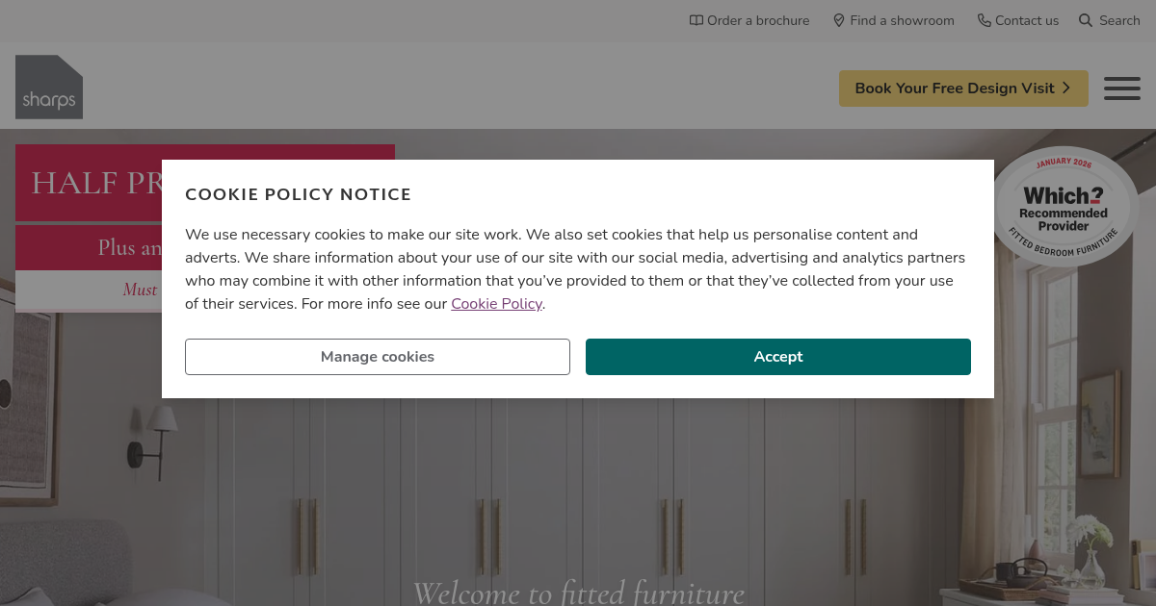Select the Search label in top bar
This screenshot has height=606, width=1156.
tap(1119, 20)
